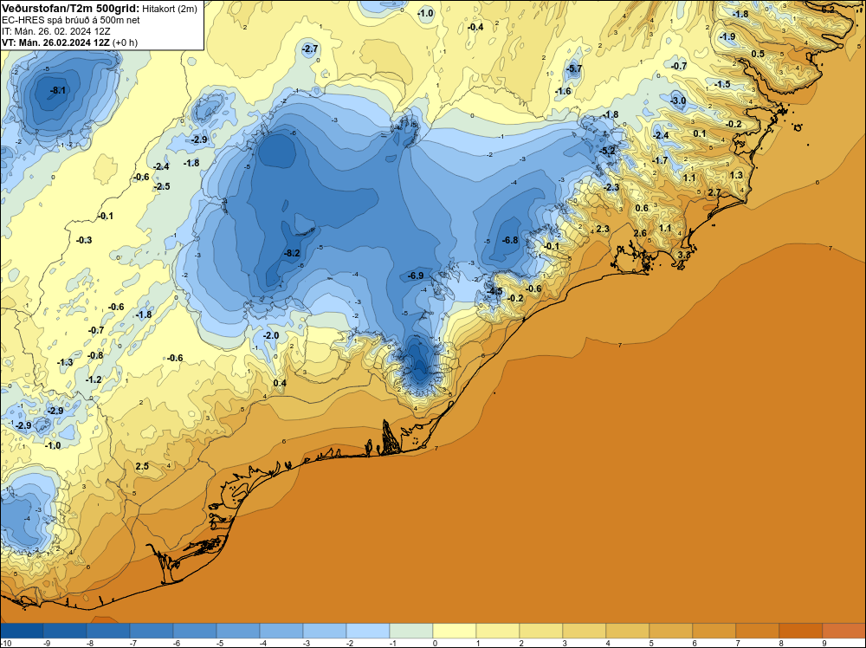Click the pale green legend swatch between -1 and 0
866x648 pixels.
coord(410,631)
